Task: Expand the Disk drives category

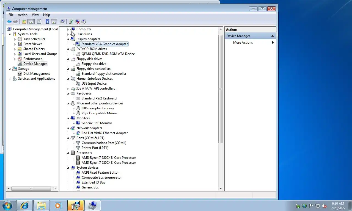Action: coord(68,34)
